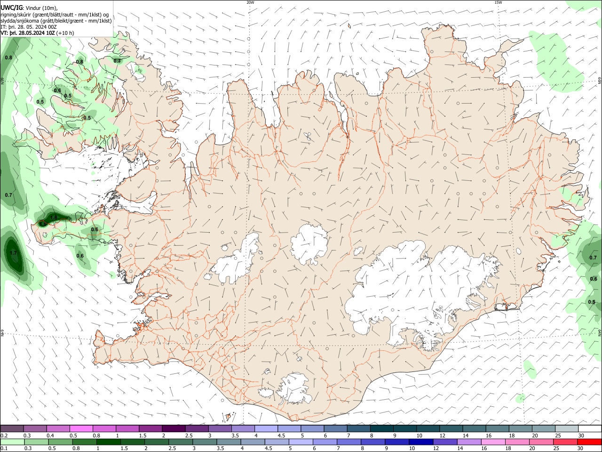Pick the dark plum swatch at snow scale 0.2

click(x=12, y=429)
